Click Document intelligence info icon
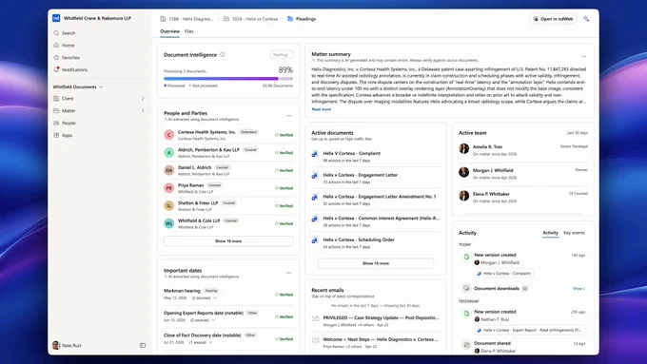The image size is (647, 364). tap(222, 54)
